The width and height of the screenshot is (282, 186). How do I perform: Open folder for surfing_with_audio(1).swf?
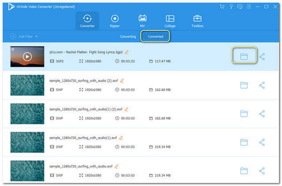[244, 142]
